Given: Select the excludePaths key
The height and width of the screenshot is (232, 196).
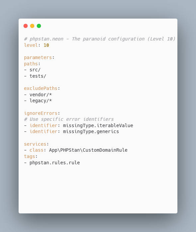Looking at the screenshot, I should click(x=41, y=88).
